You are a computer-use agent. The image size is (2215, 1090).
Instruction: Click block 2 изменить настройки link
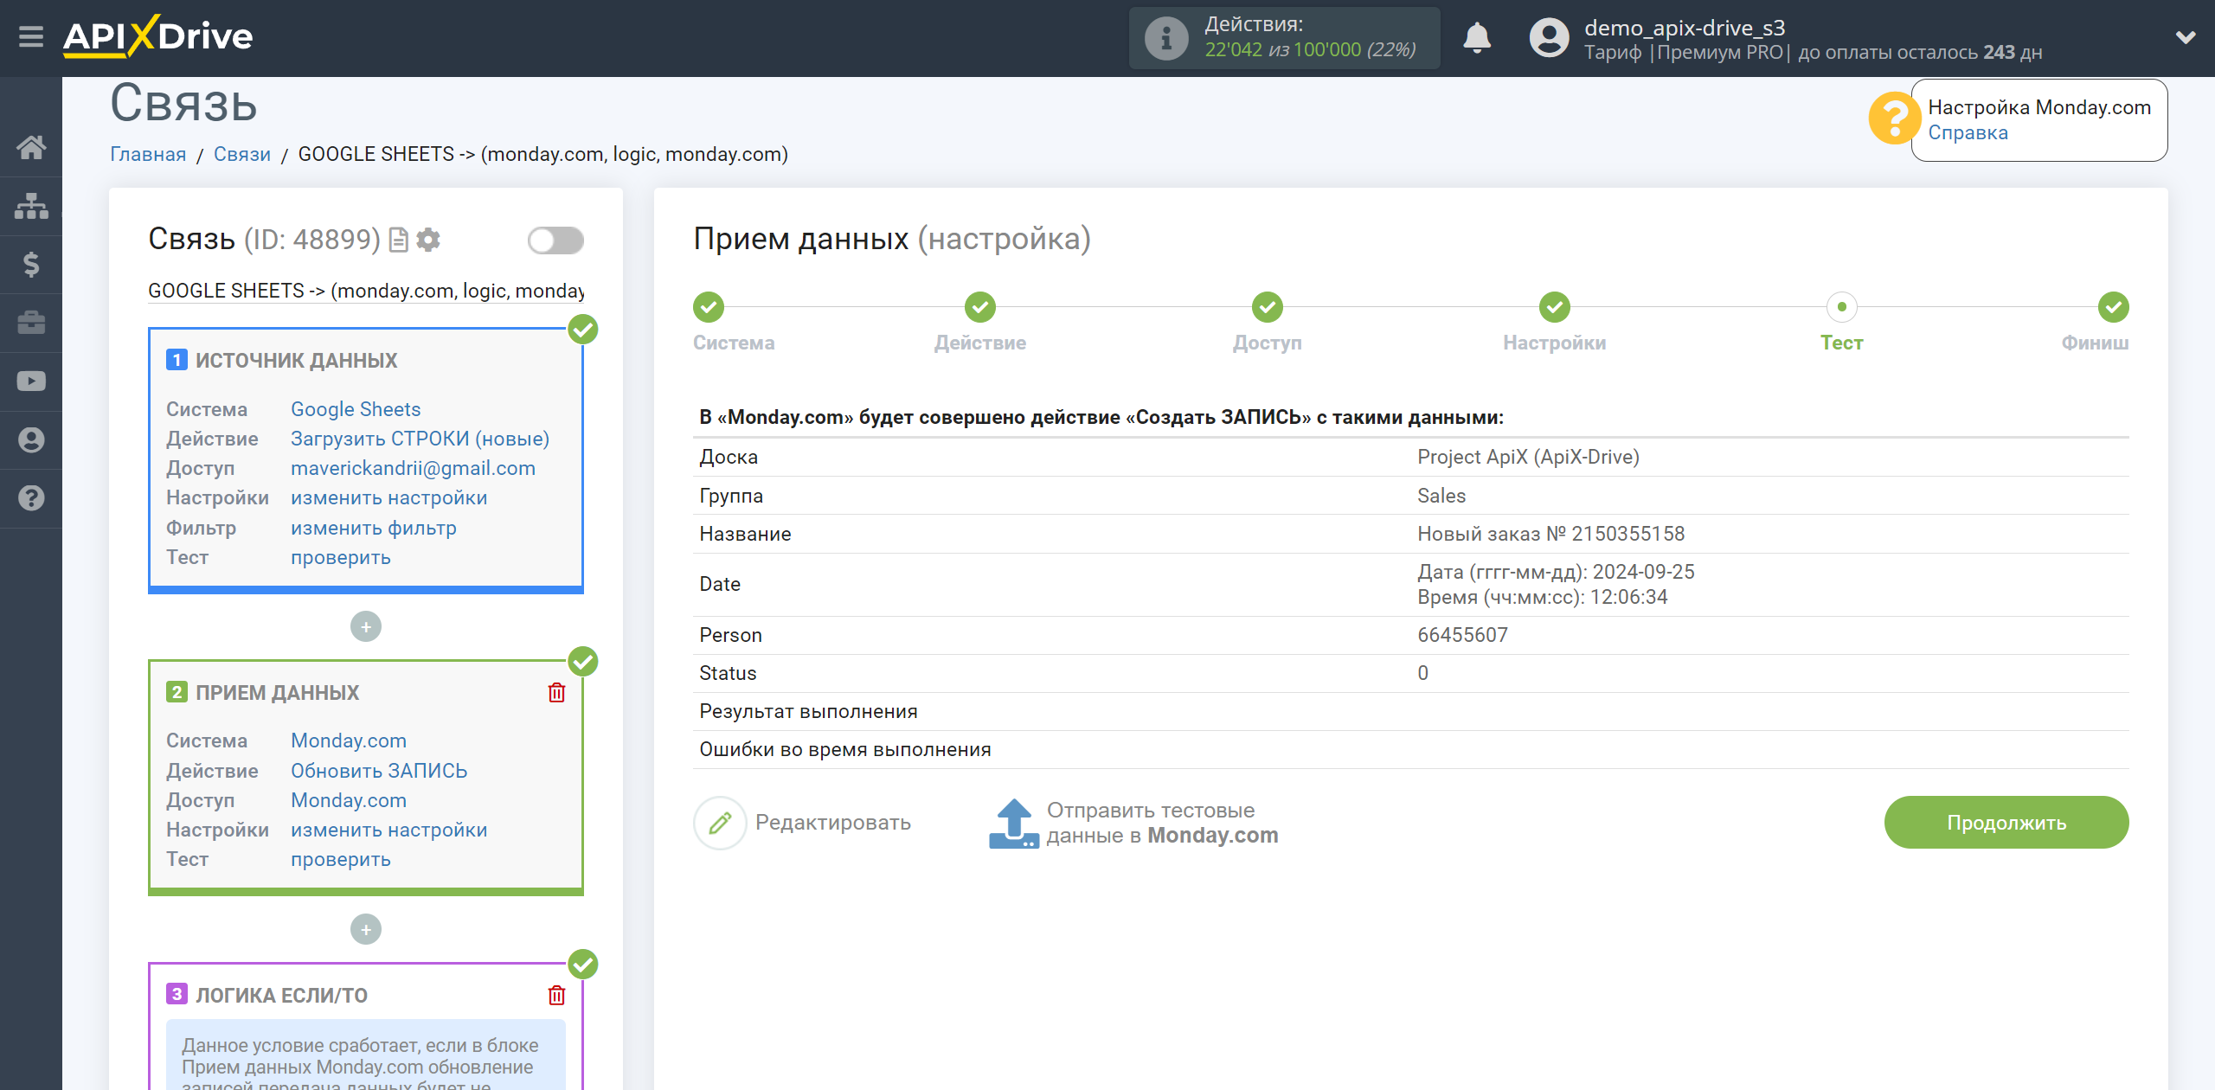(x=388, y=830)
